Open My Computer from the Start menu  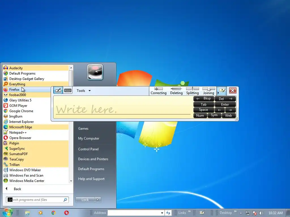89,138
